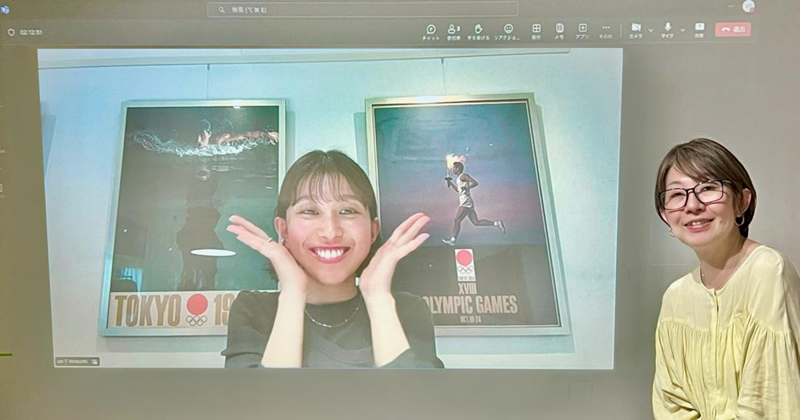Click the search box at top
This screenshot has width=800, height=420.
[362, 9]
